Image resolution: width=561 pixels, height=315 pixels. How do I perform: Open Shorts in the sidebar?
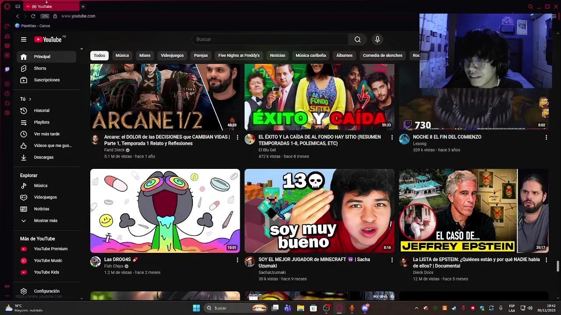click(47, 68)
